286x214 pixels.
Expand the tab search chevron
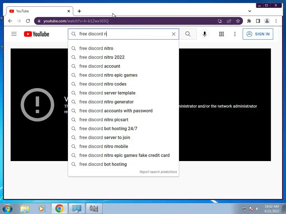(249, 11)
